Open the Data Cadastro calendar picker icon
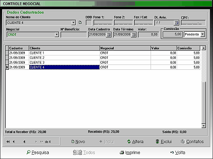Viewport: 213px width, 159px height. click(x=108, y=35)
